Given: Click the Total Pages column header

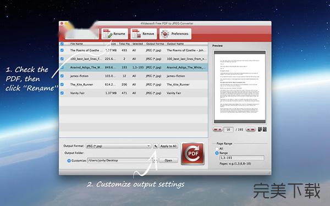Looking at the screenshot, I should (124, 44).
